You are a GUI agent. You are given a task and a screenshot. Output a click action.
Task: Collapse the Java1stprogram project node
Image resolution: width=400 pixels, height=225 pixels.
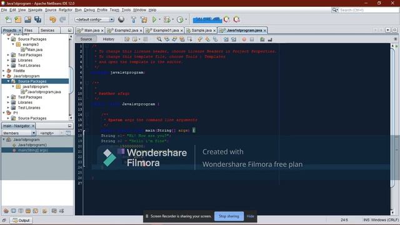coord(4,76)
